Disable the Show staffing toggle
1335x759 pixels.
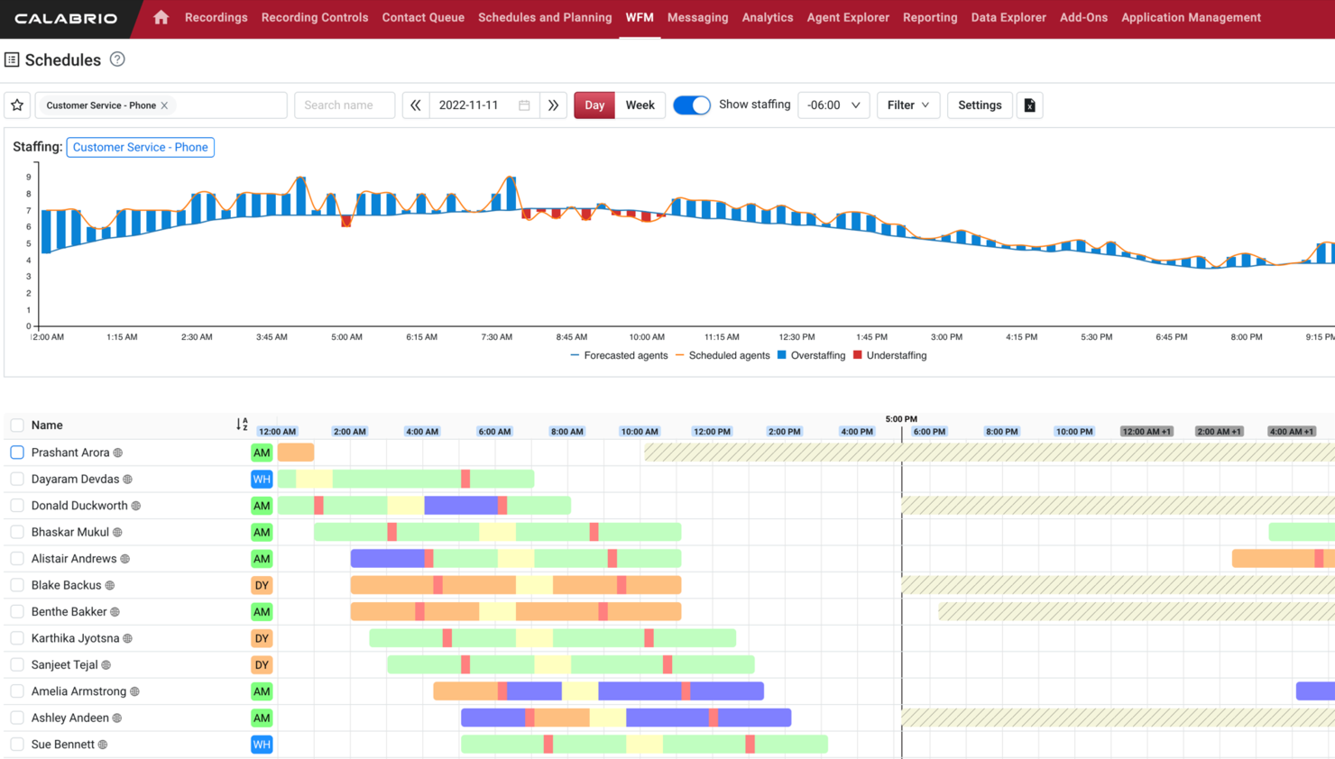tap(691, 105)
